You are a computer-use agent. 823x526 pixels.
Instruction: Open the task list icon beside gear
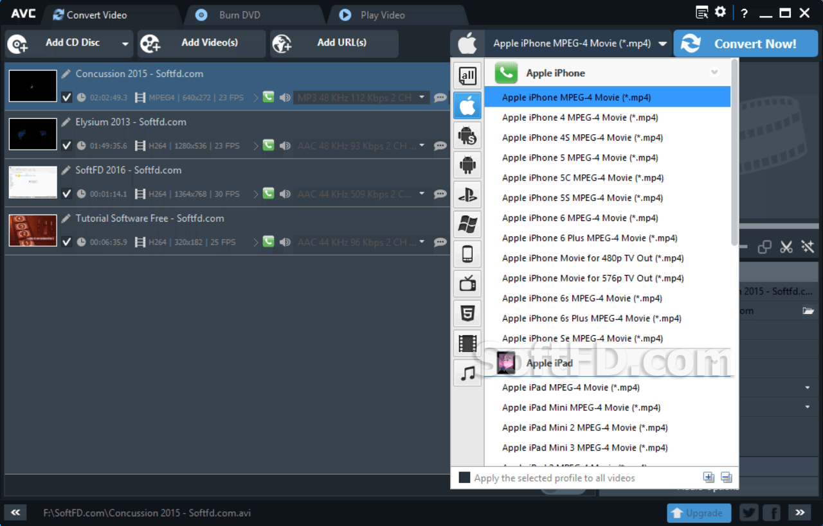pos(702,12)
